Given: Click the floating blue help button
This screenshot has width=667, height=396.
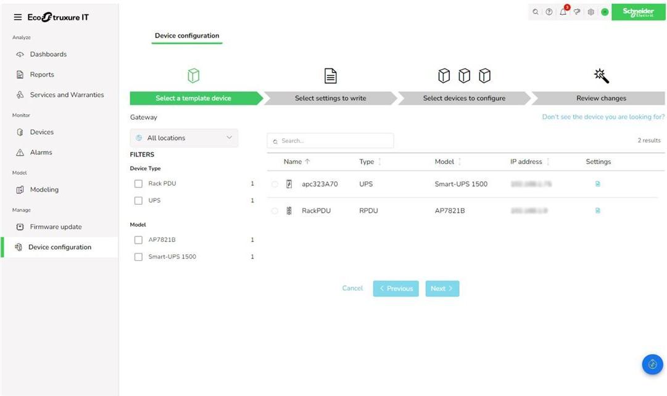Looking at the screenshot, I should (652, 364).
